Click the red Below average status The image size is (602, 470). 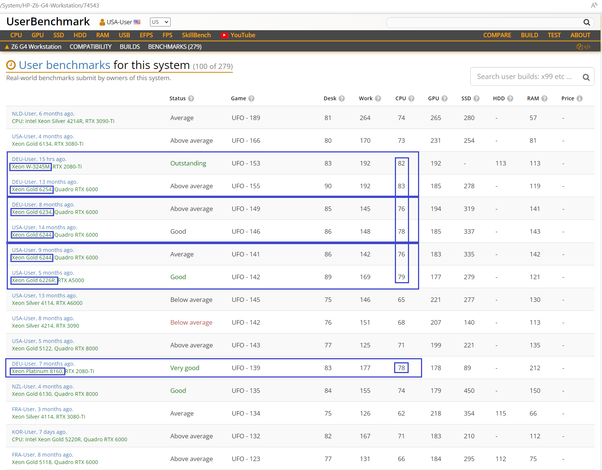[191, 322]
